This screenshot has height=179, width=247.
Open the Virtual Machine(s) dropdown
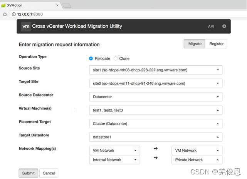(x=156, y=110)
